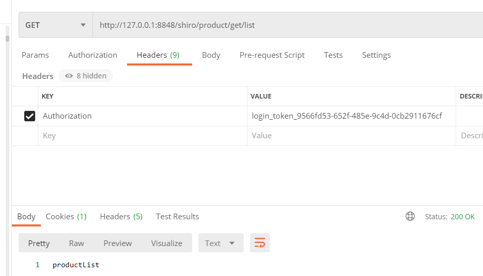The width and height of the screenshot is (483, 276).
Task: Click the productList response text
Action: tap(76, 265)
